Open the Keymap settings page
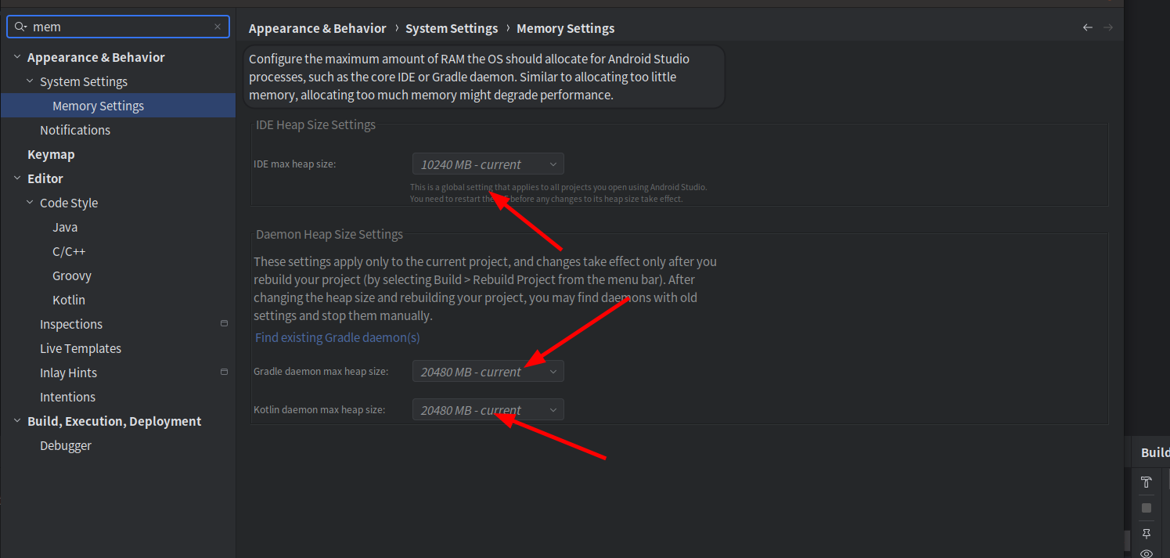1170x558 pixels. [51, 154]
